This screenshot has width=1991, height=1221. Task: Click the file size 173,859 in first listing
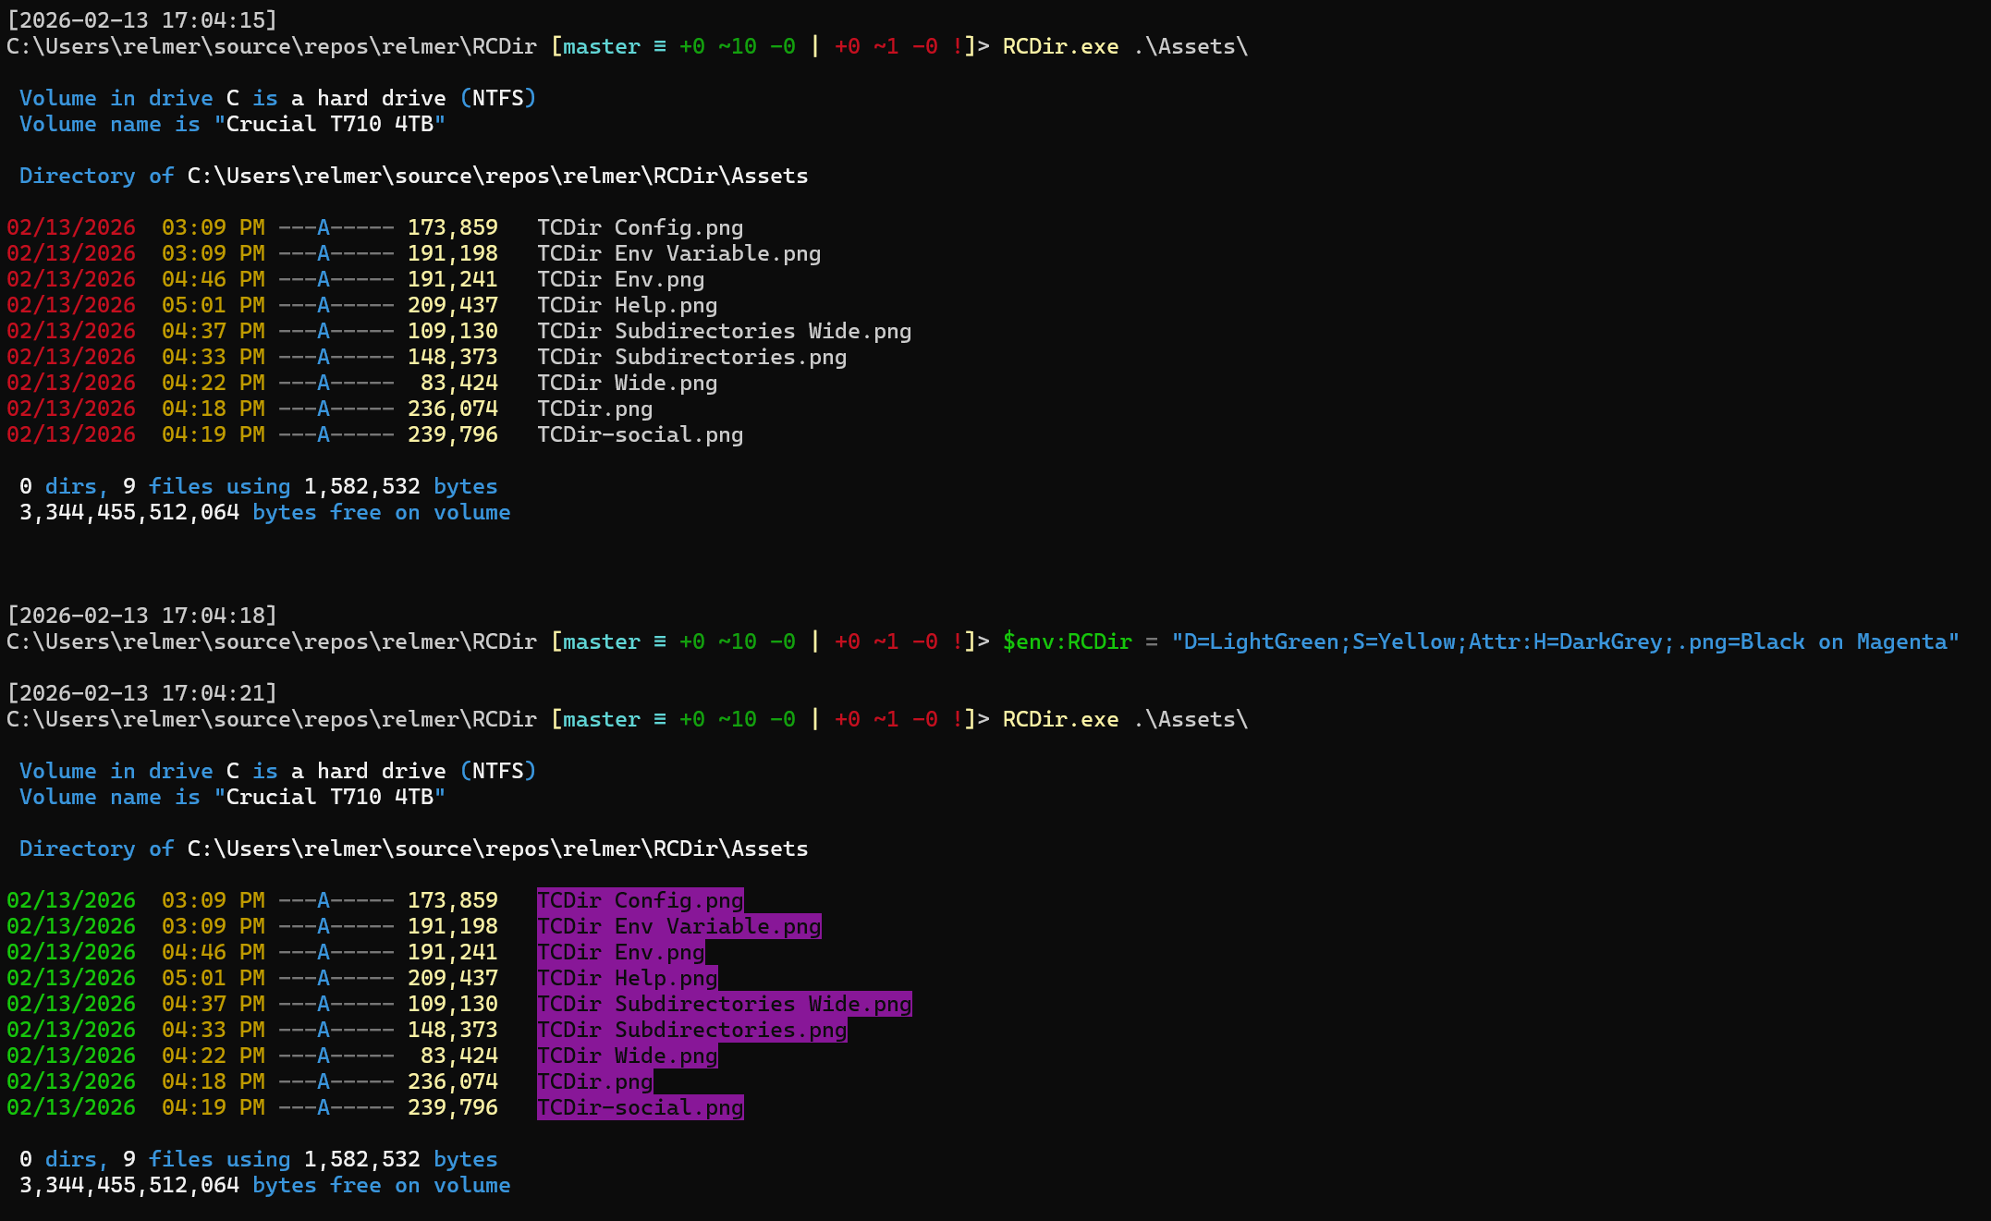tap(452, 227)
